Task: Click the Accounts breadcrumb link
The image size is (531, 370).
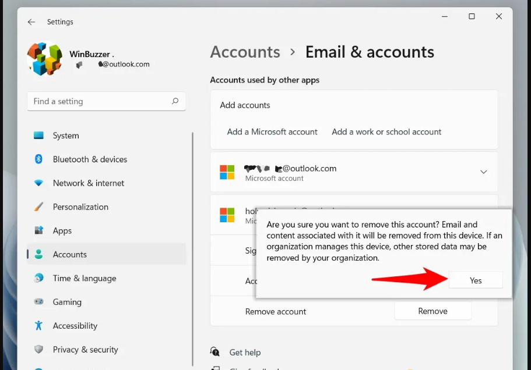Action: (x=245, y=52)
